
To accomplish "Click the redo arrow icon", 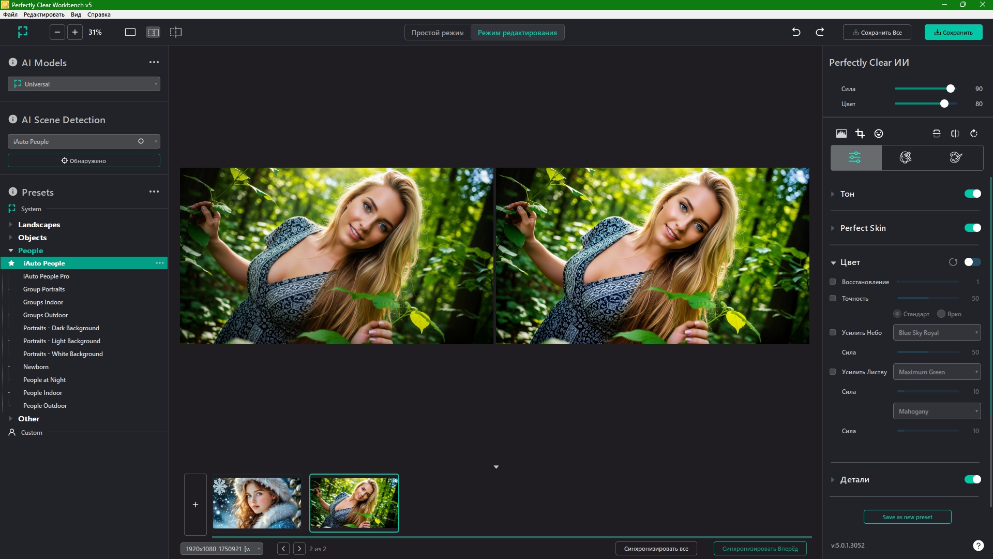I will tap(820, 32).
